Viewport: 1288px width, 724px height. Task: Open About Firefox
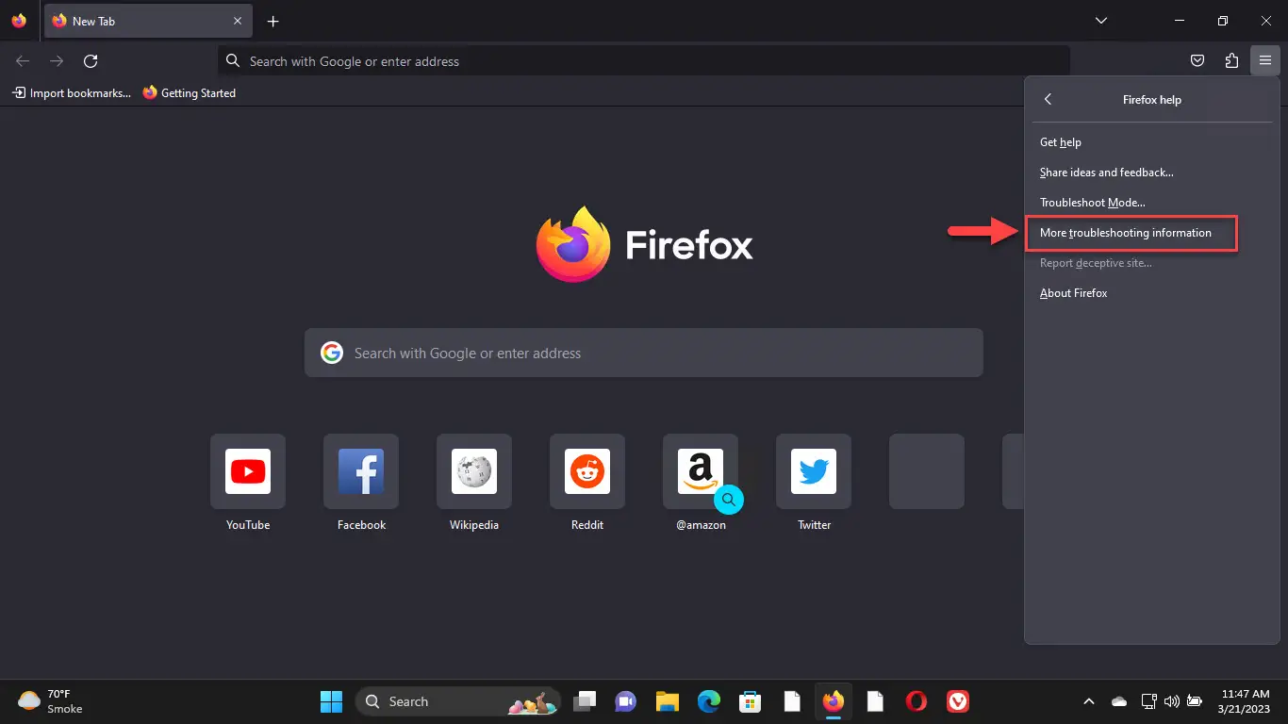pos(1152,293)
